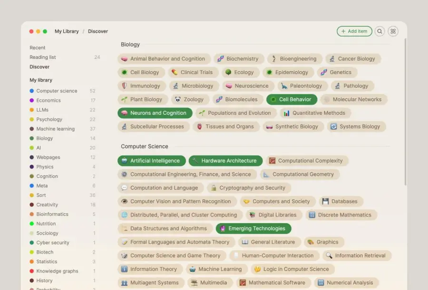Click the My library sidebar heading
Viewport: 428px width, 290px height.
[x=41, y=80]
